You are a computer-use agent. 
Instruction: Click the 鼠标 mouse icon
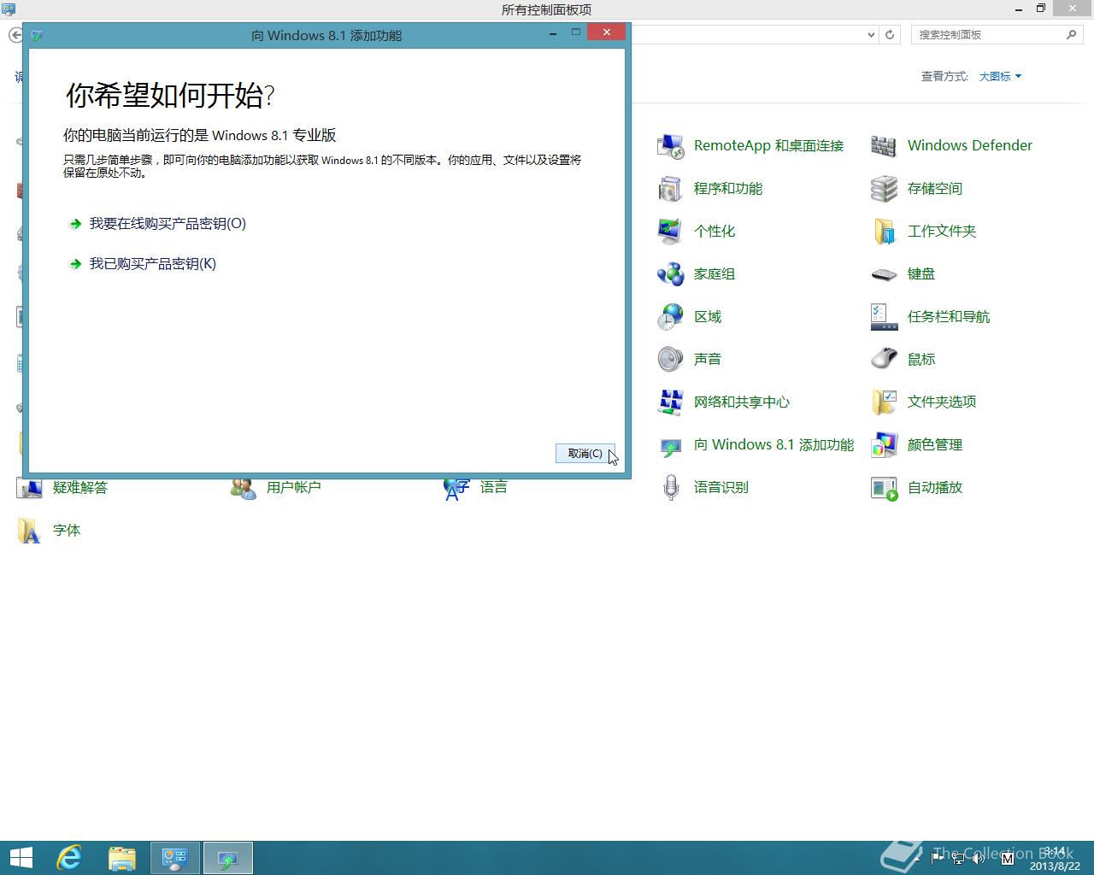point(884,360)
